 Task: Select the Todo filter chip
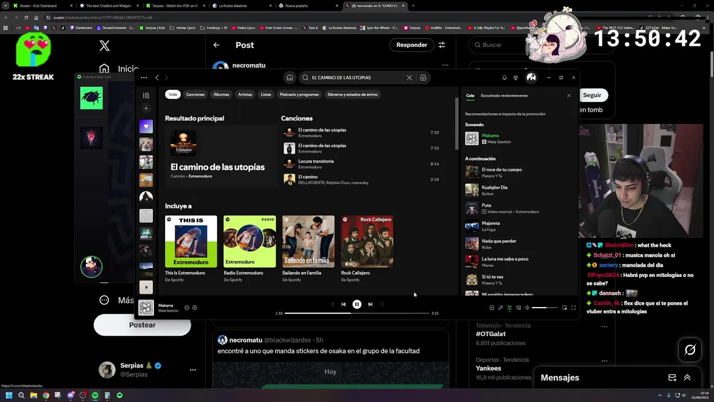[x=173, y=94]
